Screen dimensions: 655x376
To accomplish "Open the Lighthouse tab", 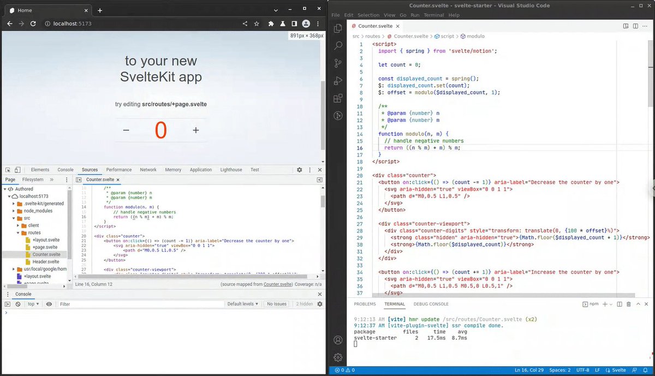I will 231,170.
